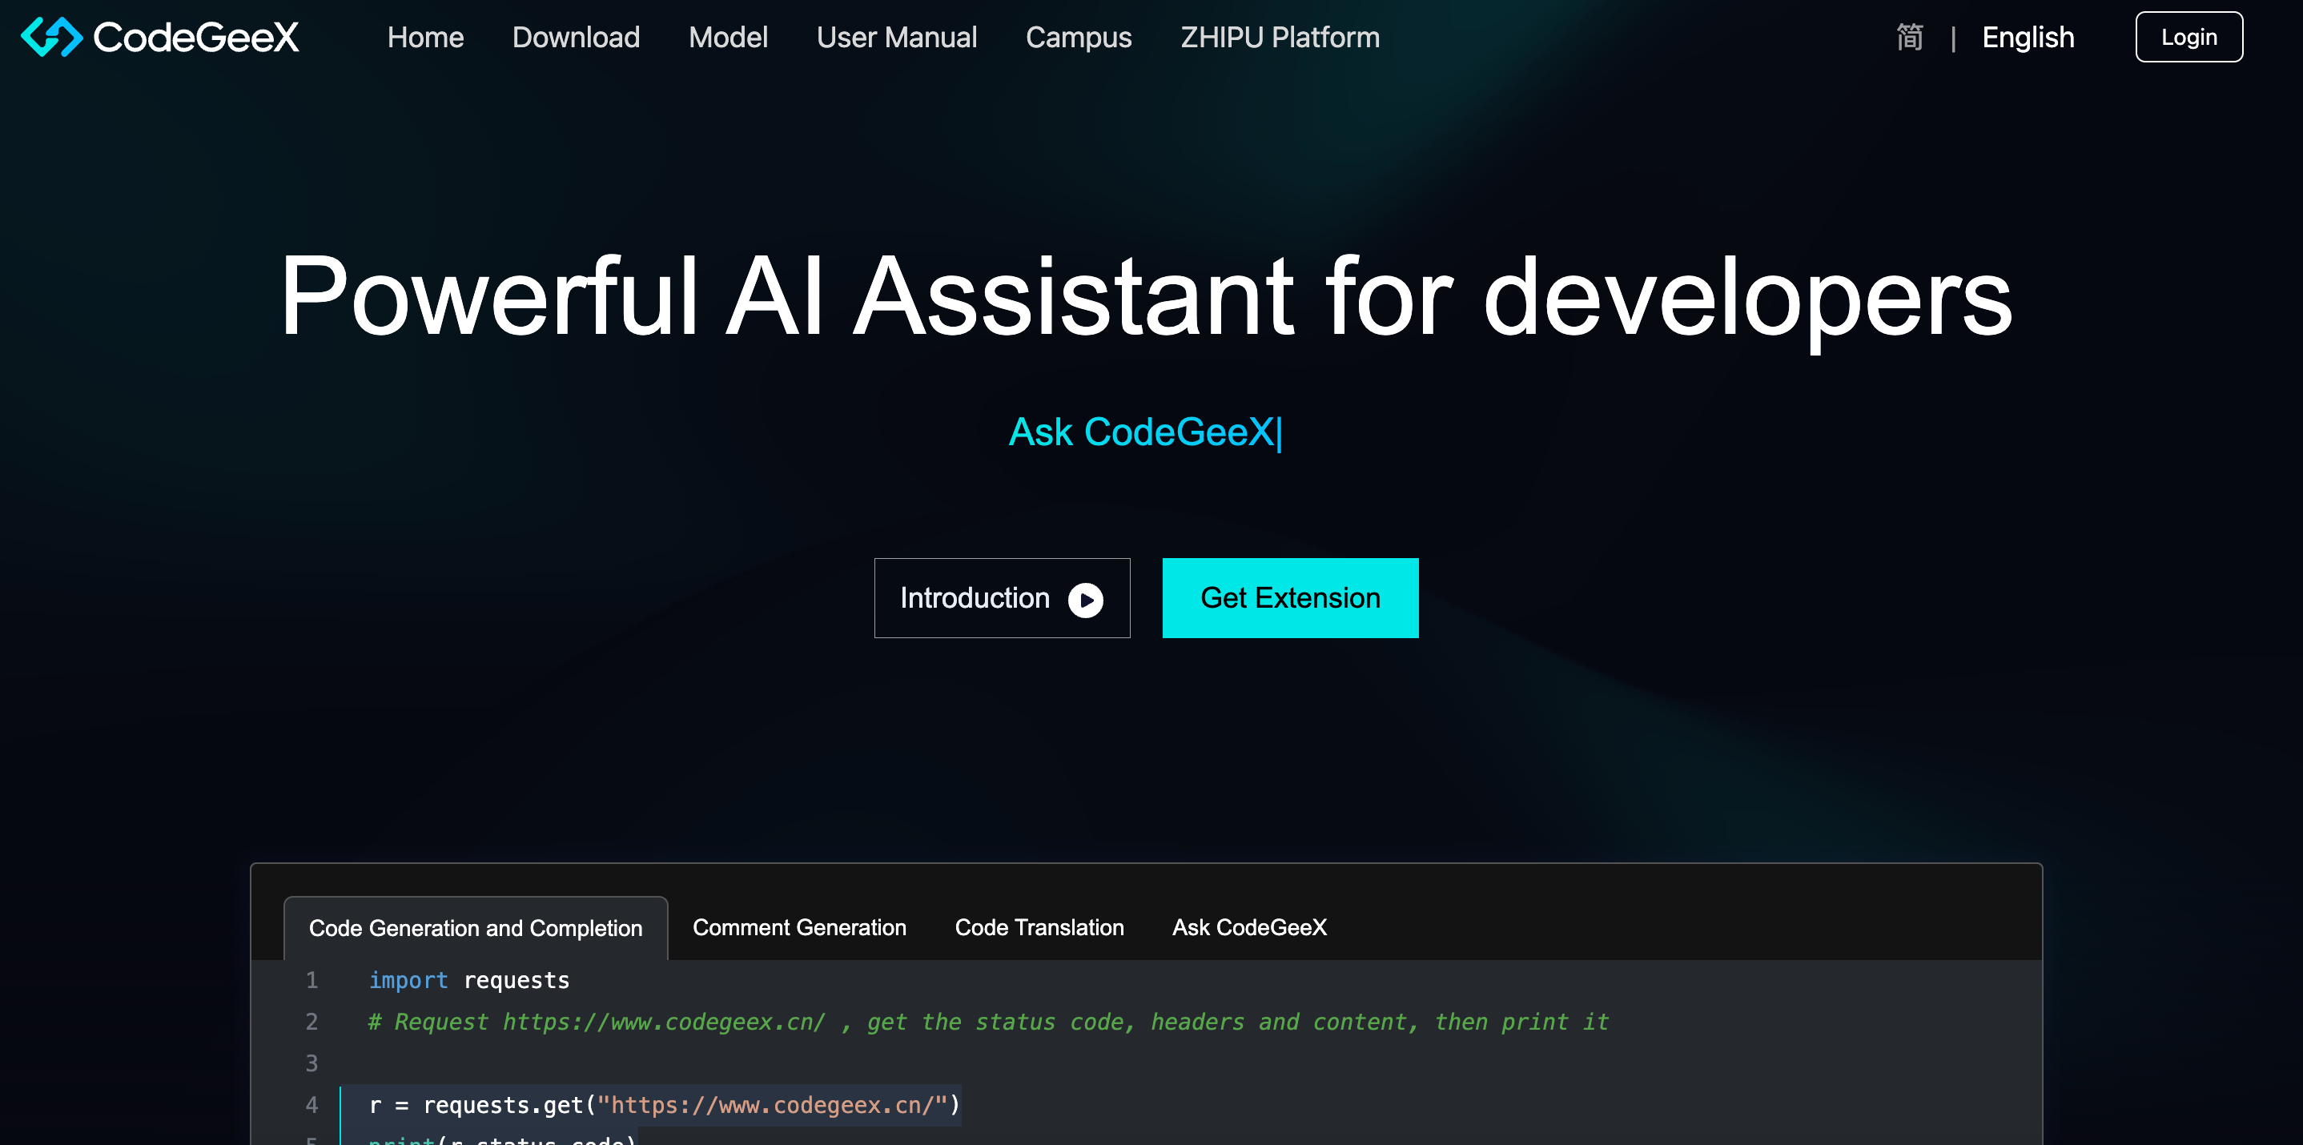This screenshot has width=2303, height=1145.
Task: Click the CodeGeeX logo icon
Action: click(x=51, y=37)
